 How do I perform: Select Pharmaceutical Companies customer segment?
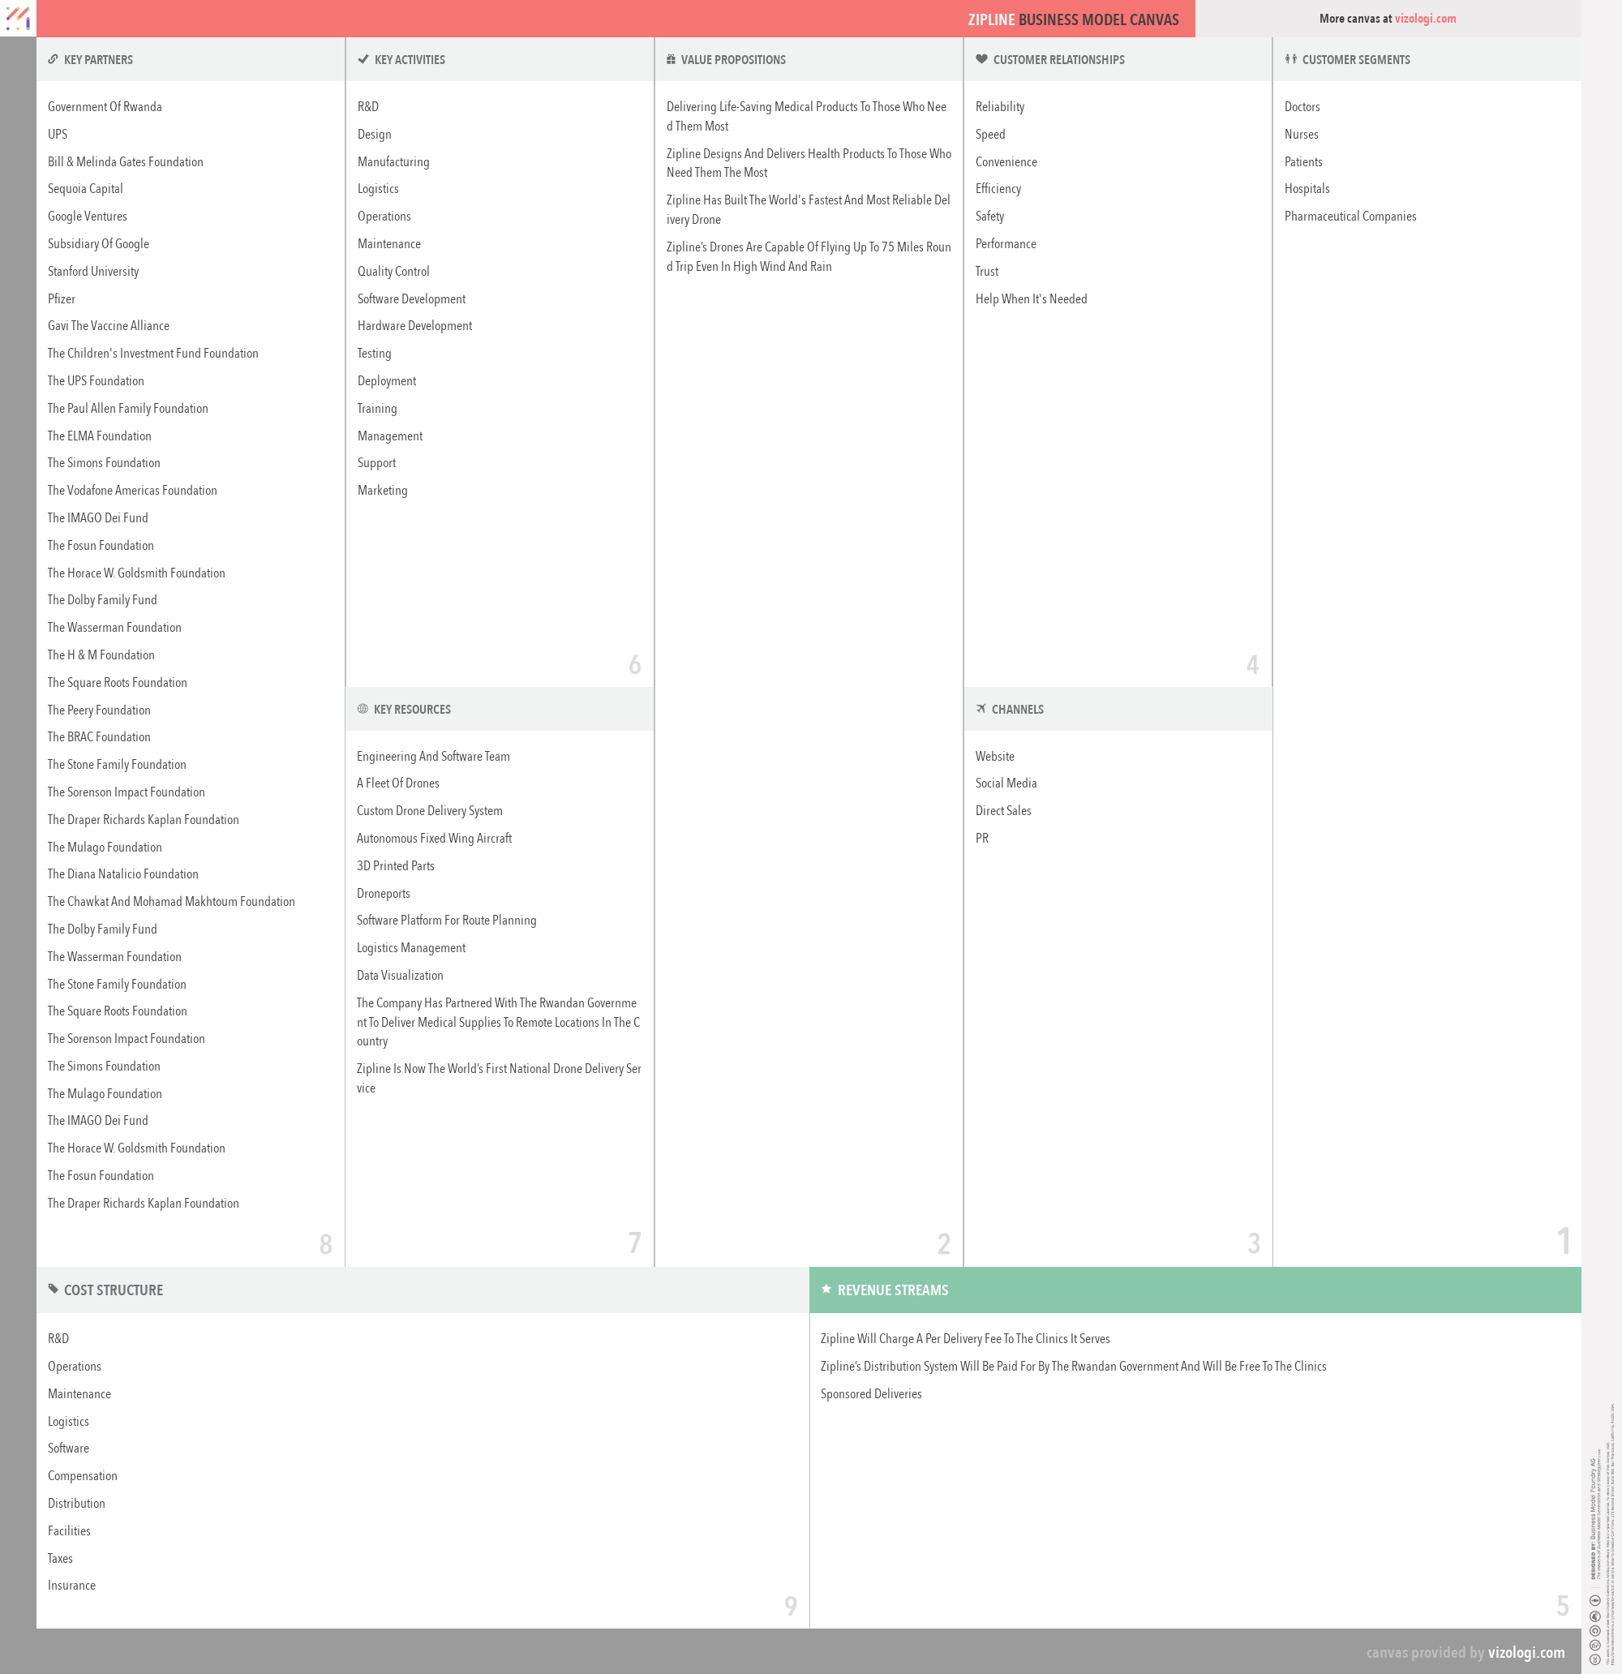(1350, 216)
